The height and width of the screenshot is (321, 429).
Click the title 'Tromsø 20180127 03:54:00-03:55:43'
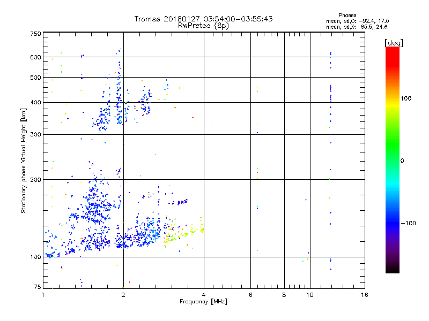203,19
